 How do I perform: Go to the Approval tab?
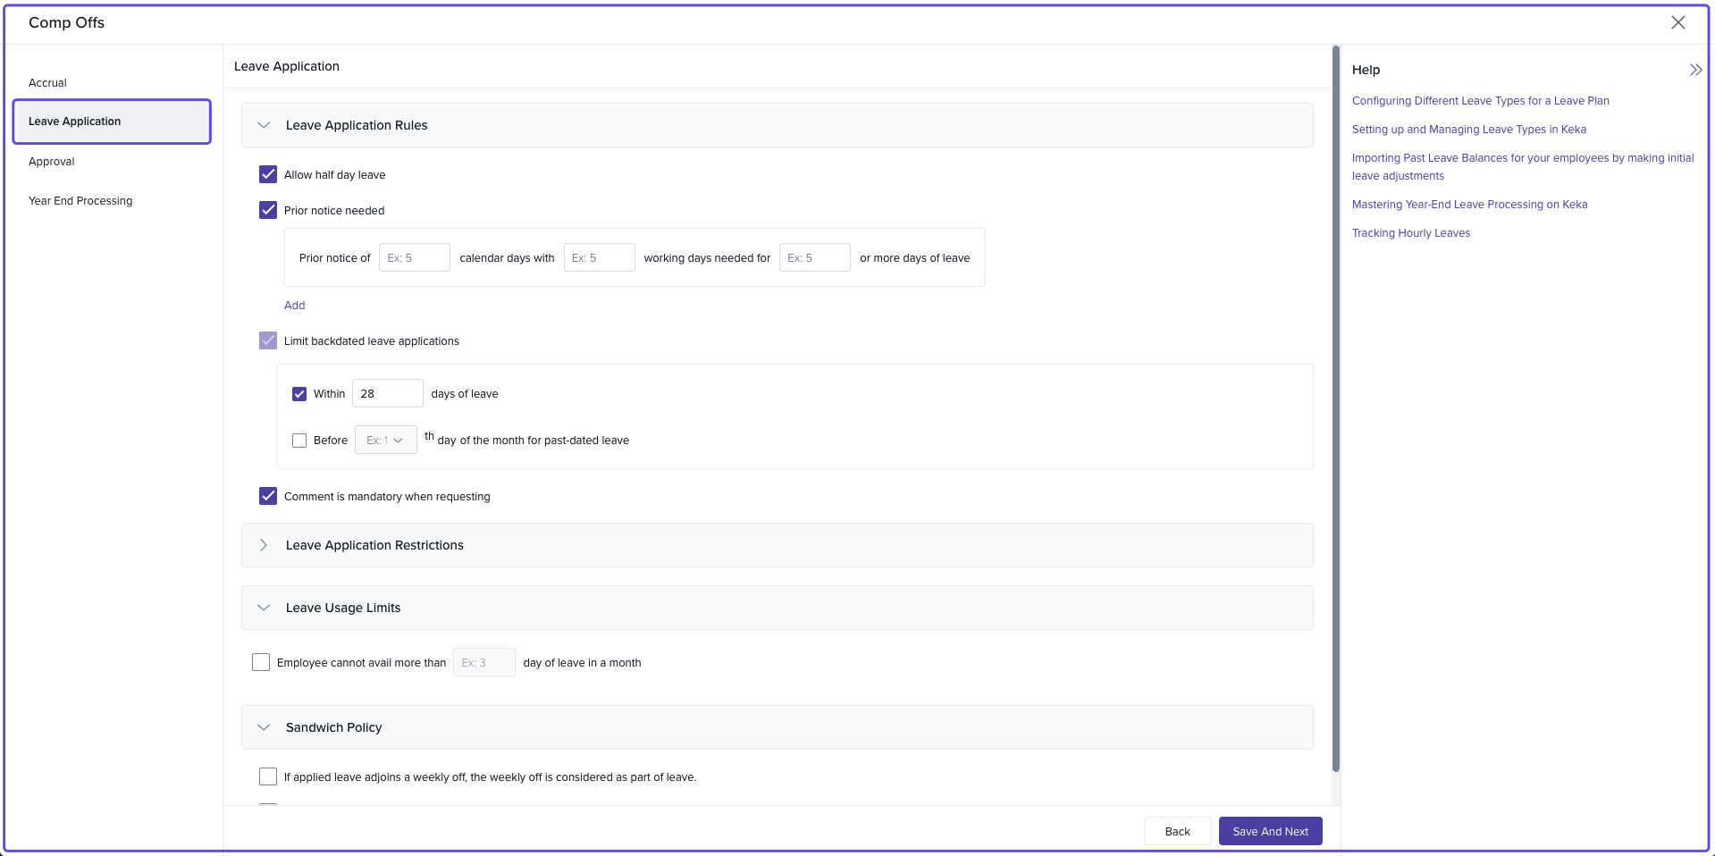(52, 162)
